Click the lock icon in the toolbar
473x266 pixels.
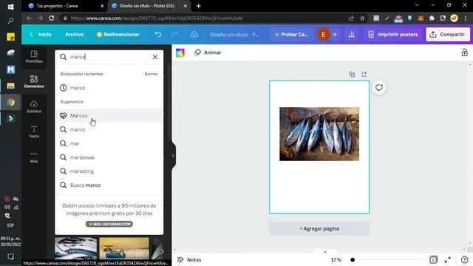coord(464,52)
